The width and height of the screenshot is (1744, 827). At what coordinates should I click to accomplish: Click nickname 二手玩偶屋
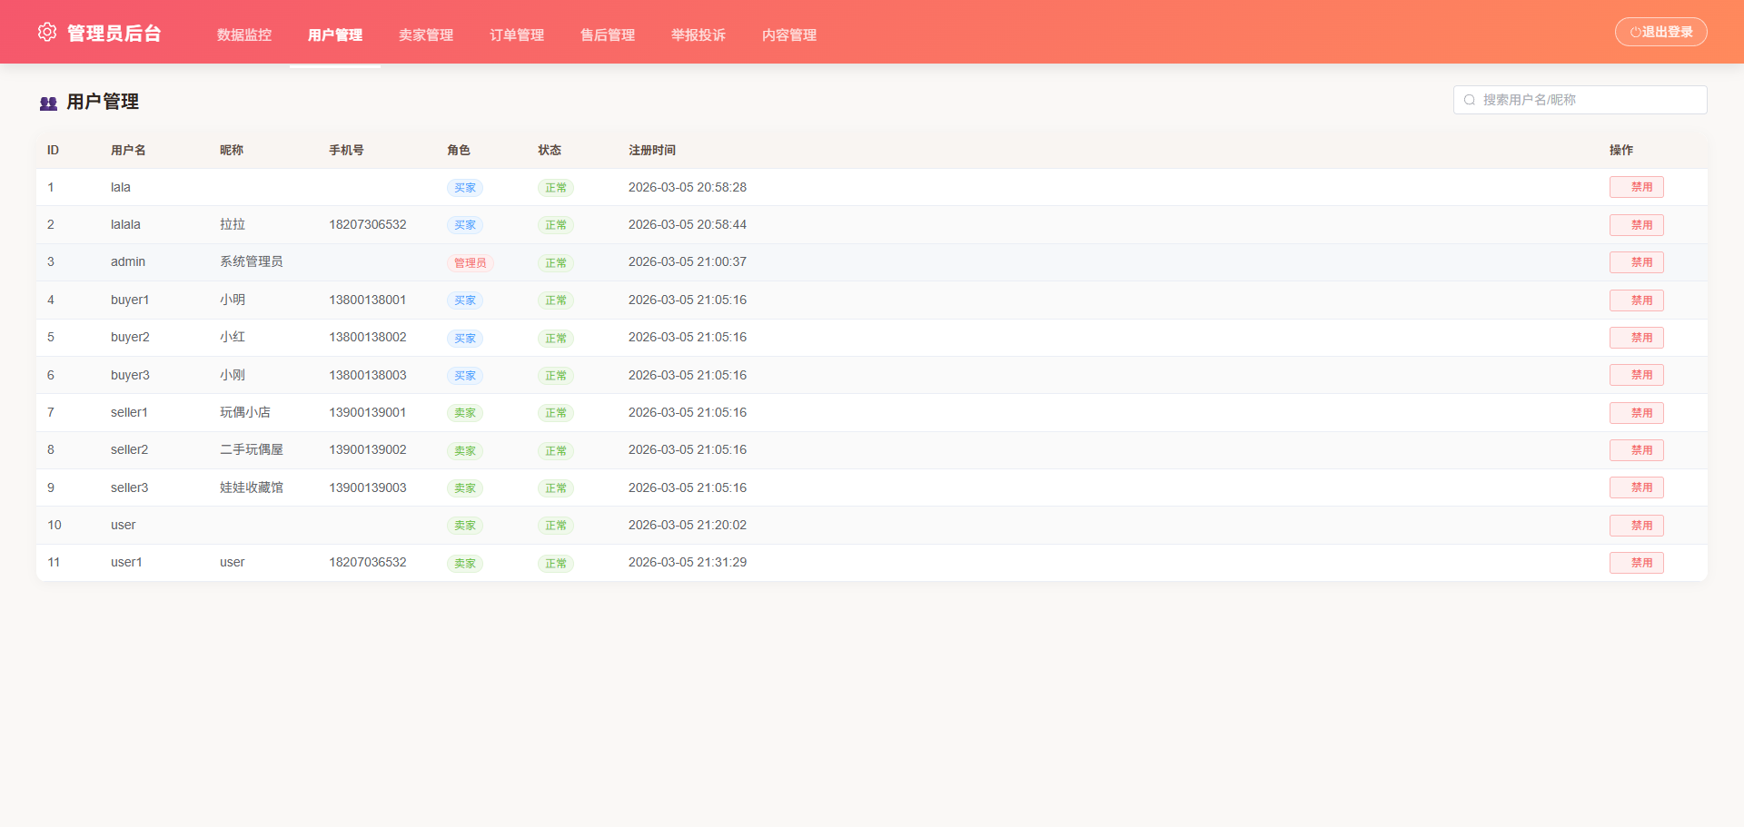252,449
